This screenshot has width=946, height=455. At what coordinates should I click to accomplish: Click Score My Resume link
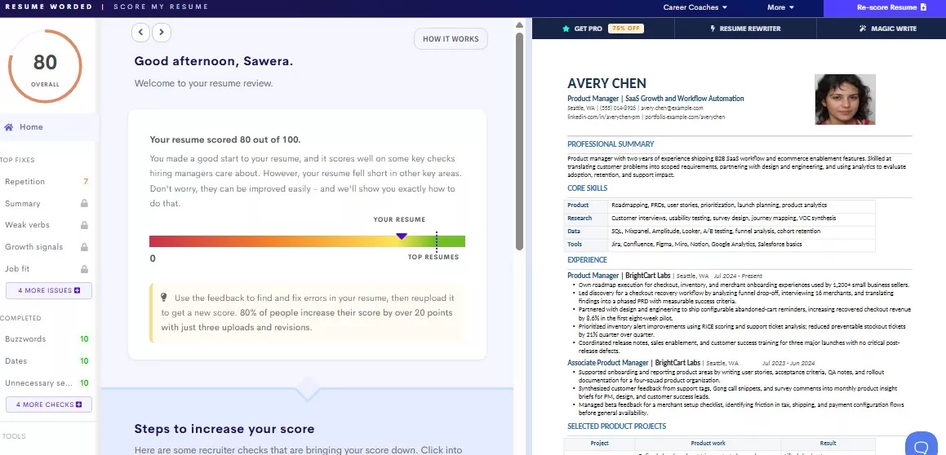coord(161,7)
